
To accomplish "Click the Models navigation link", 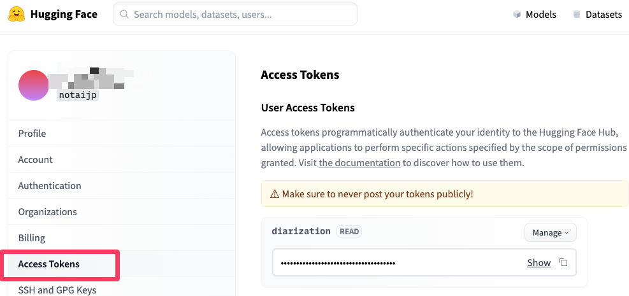I will click(540, 15).
